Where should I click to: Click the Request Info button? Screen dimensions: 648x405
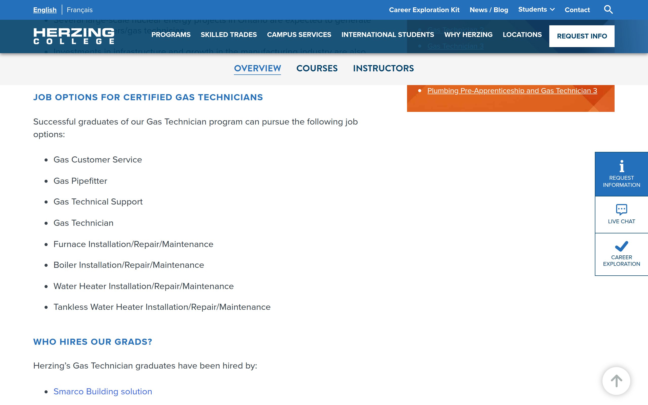click(582, 36)
